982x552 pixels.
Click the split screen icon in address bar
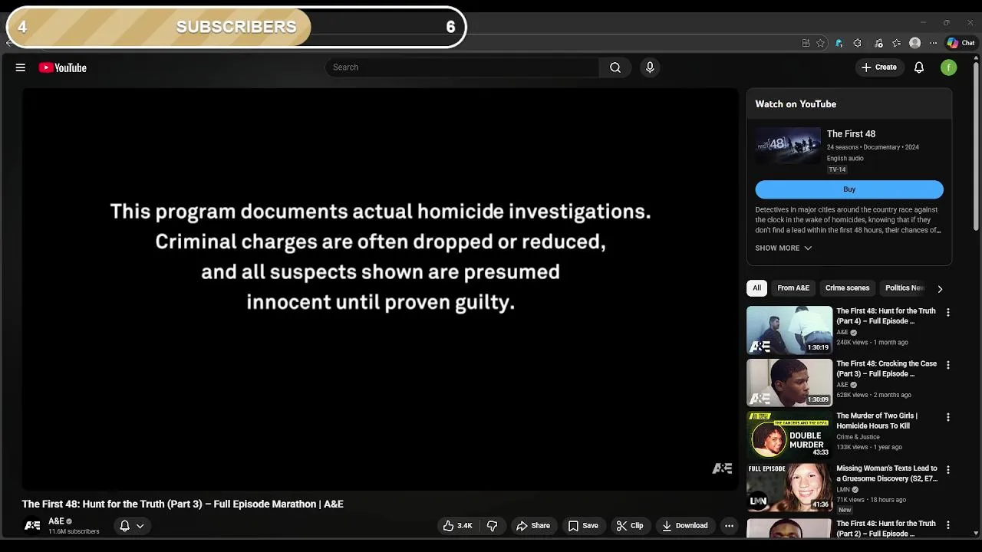[806, 43]
